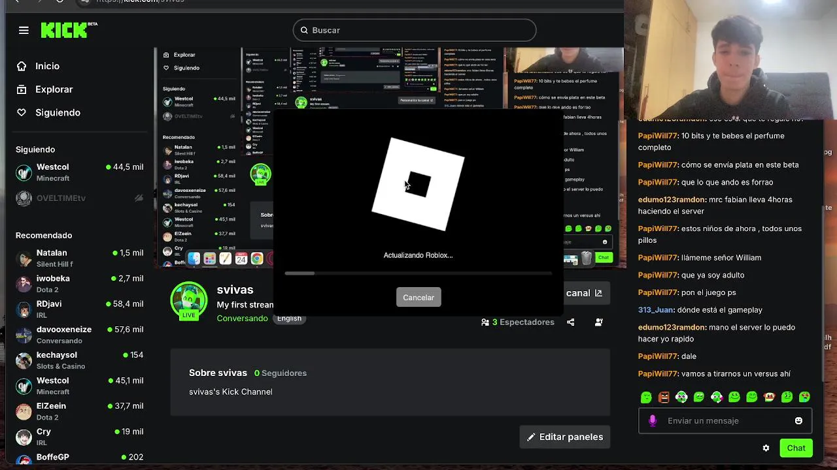Click edumo123ramdon on the 4horas message
Screen dimensions: 837x470
tap(672, 200)
